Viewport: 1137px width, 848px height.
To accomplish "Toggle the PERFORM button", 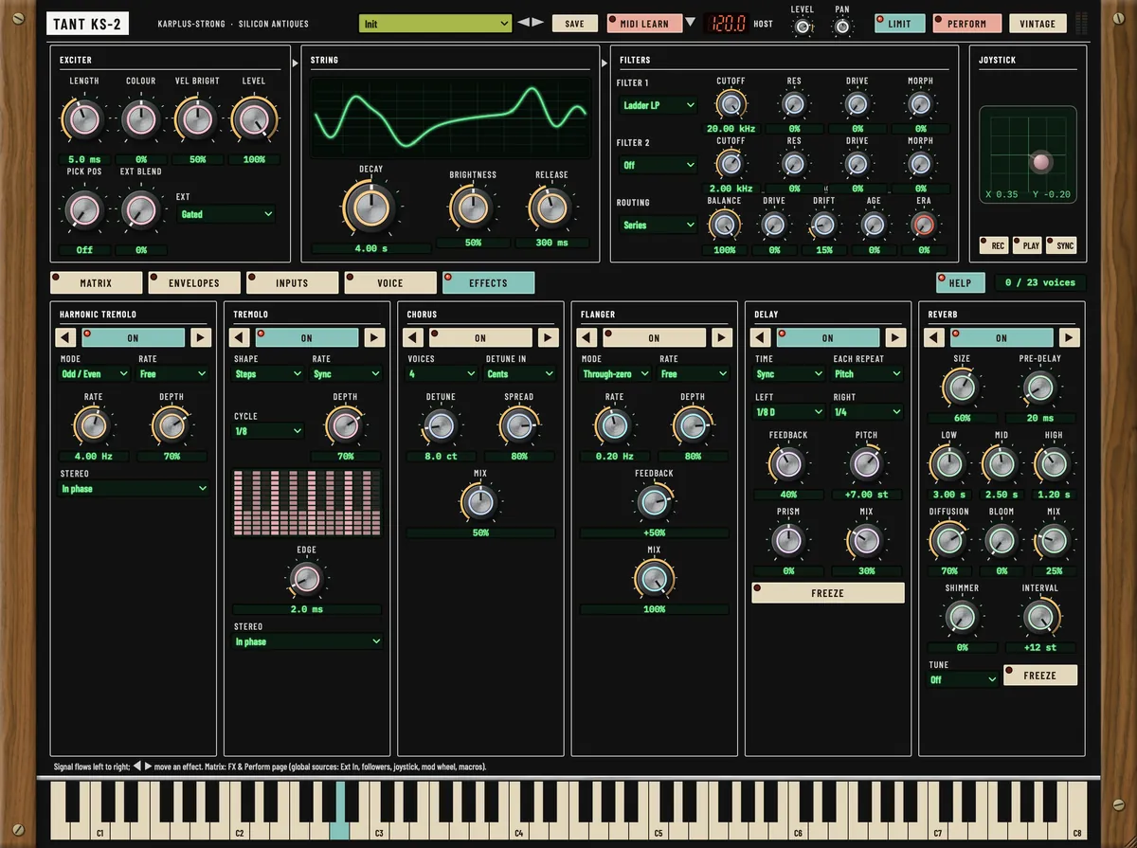I will coord(966,24).
